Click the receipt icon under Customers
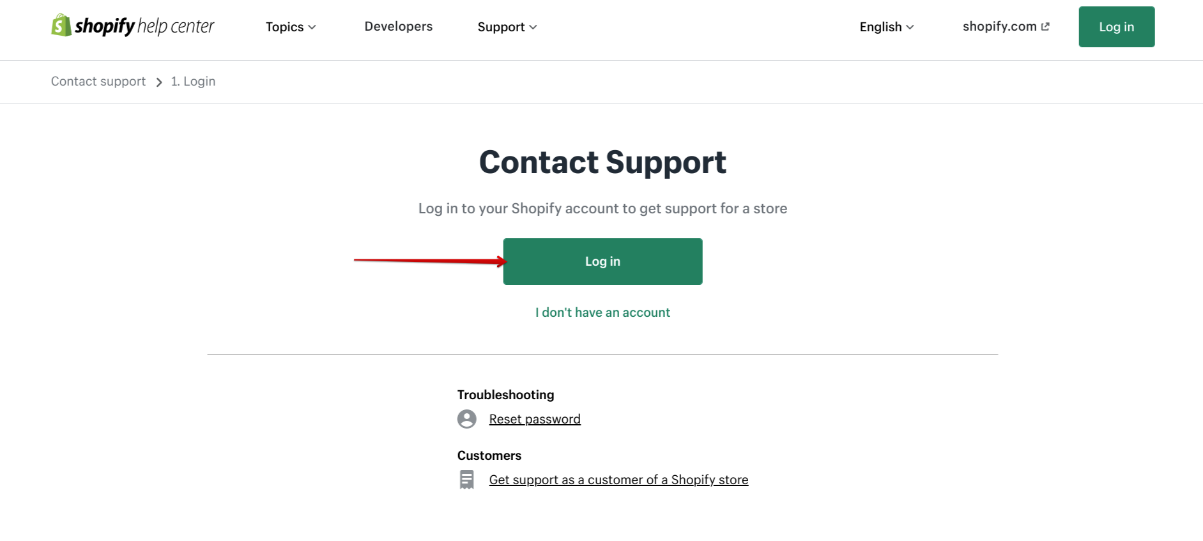Image resolution: width=1203 pixels, height=541 pixels. coord(467,480)
